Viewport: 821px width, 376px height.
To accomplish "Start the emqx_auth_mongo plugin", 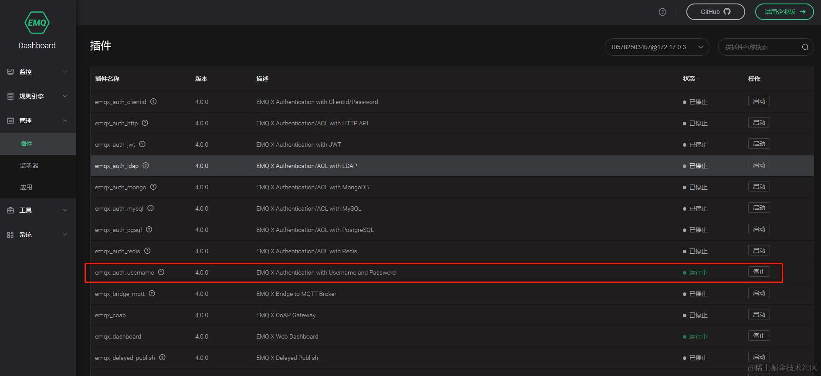I will (x=759, y=186).
